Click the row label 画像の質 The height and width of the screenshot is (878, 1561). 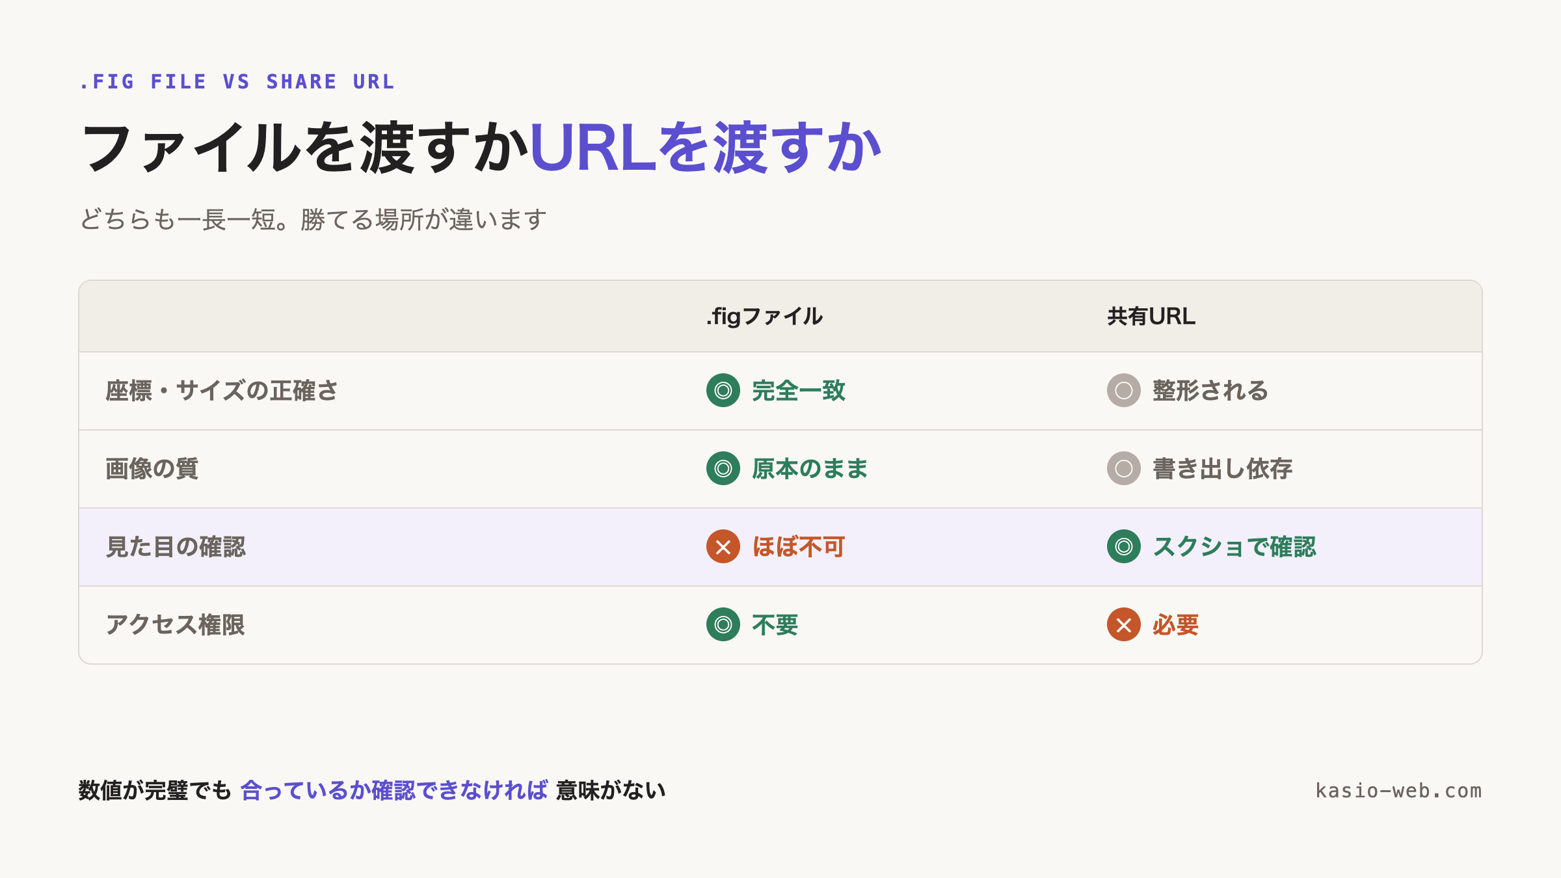point(152,468)
